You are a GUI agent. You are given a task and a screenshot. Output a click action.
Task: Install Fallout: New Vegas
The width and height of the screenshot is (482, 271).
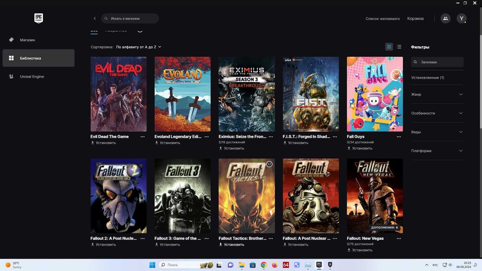coord(360,250)
